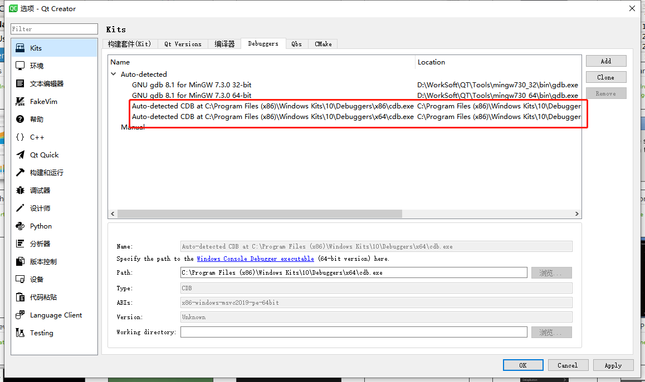Click the Cancel button
Screen dimensions: 645x382
pos(568,365)
